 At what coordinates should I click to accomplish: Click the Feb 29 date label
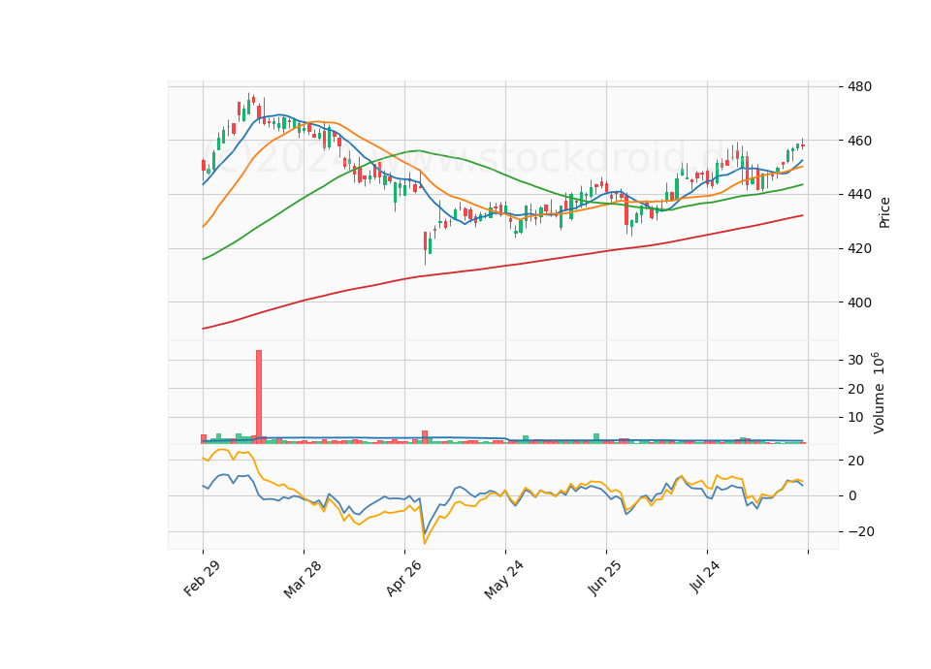pyautogui.click(x=202, y=578)
